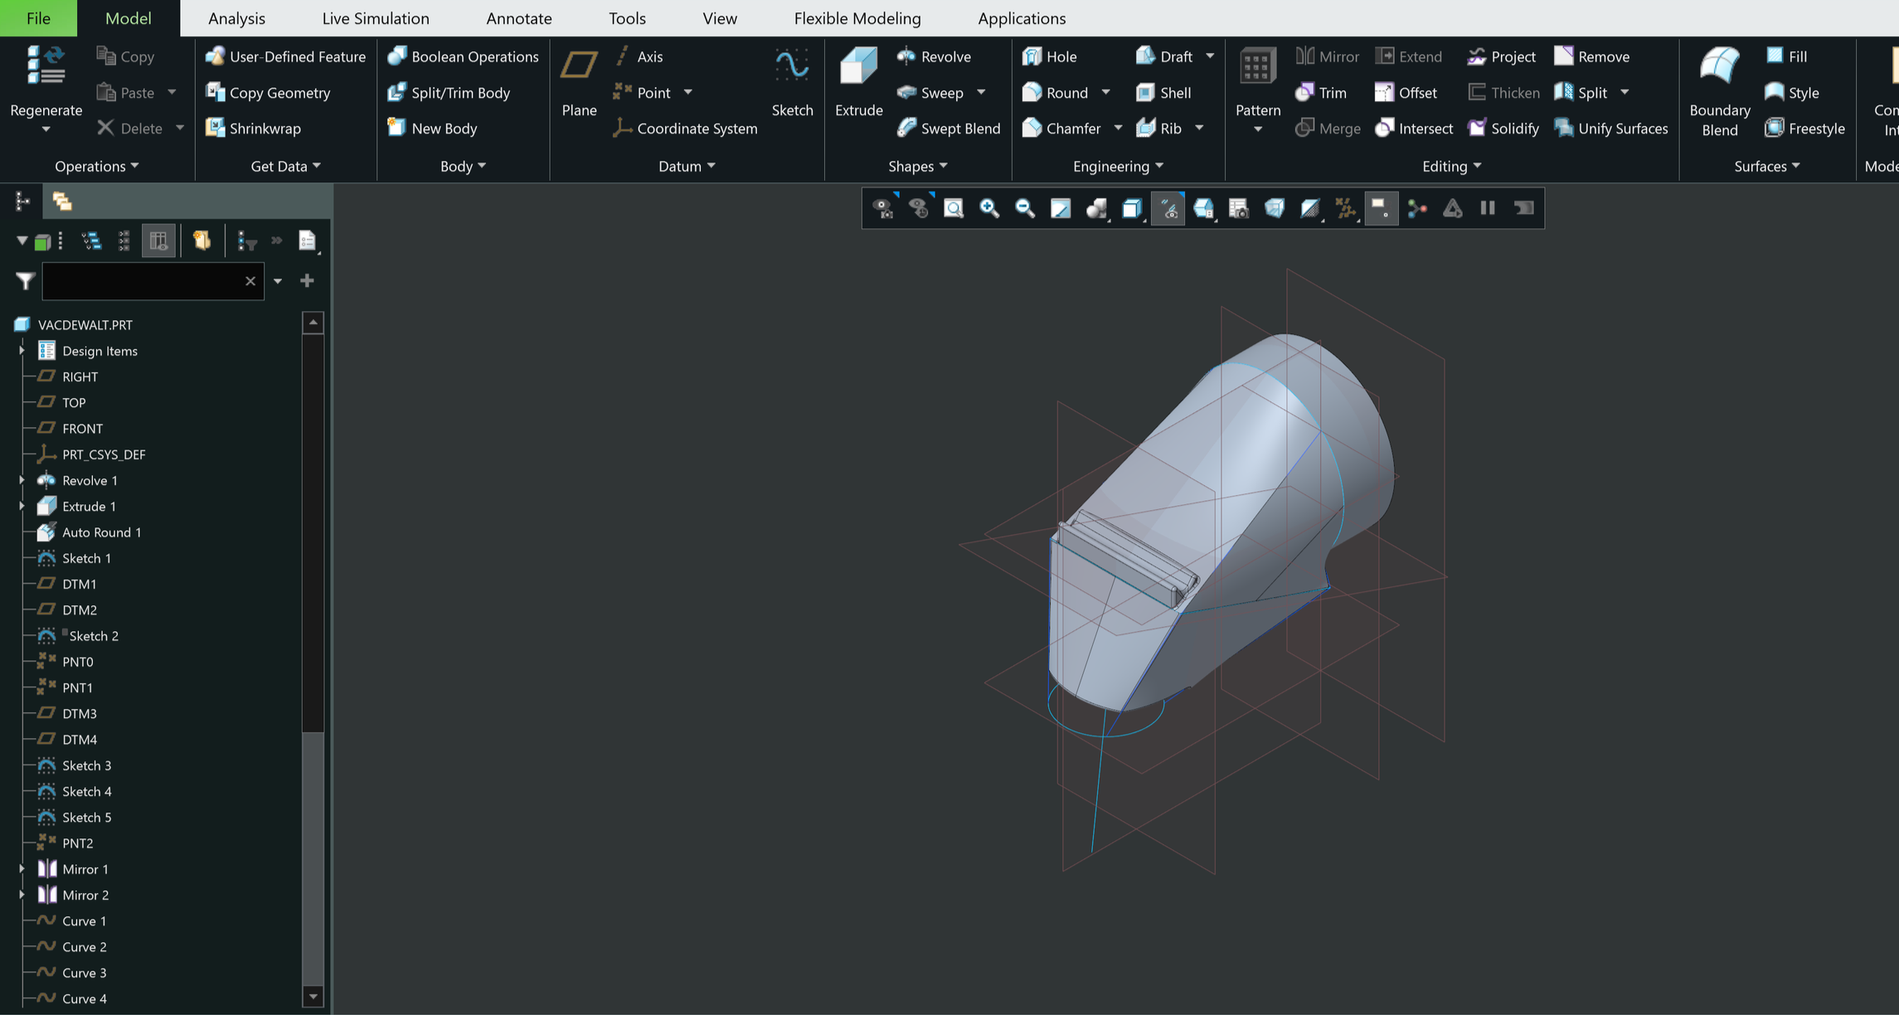Viewport: 1899px width, 1015px height.
Task: Click the Zoom In icon in graphics toolbar
Action: pyautogui.click(x=988, y=208)
